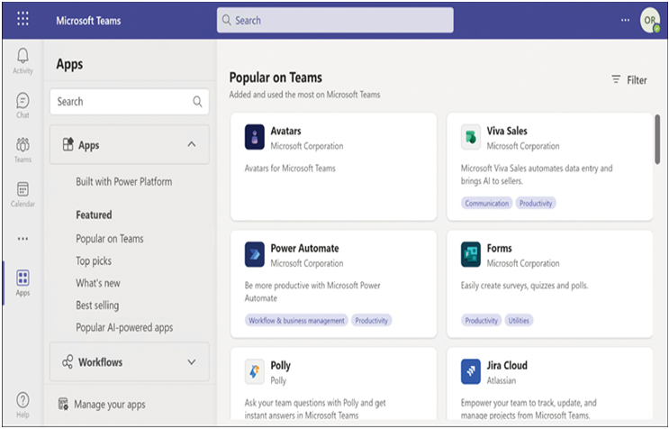
Task: Click the Featured heading in sidebar
Action: 94,214
